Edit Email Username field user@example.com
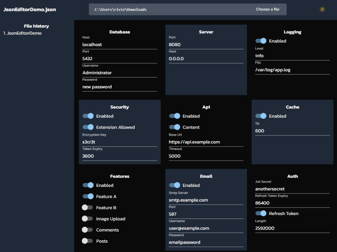Viewport: 337px width, 252px height. pos(206,228)
